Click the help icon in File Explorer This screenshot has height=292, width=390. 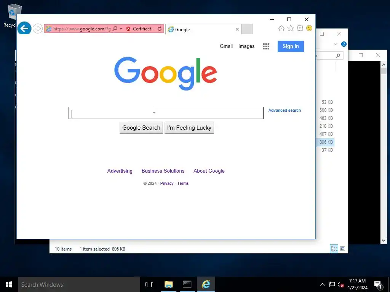pyautogui.click(x=344, y=44)
